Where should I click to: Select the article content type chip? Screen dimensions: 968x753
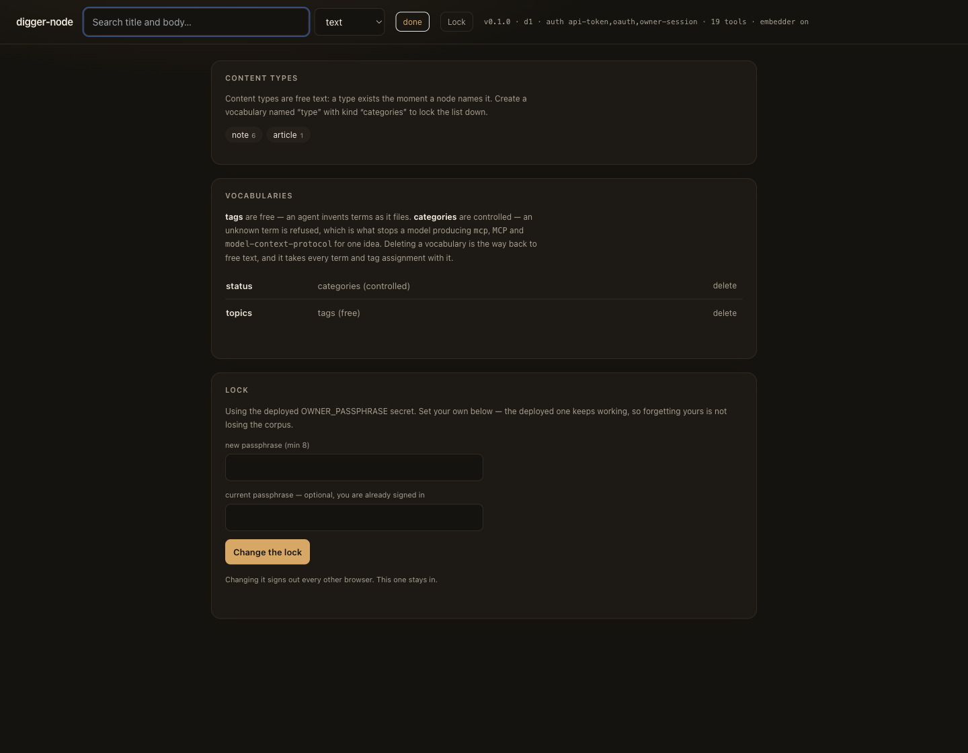tap(288, 135)
